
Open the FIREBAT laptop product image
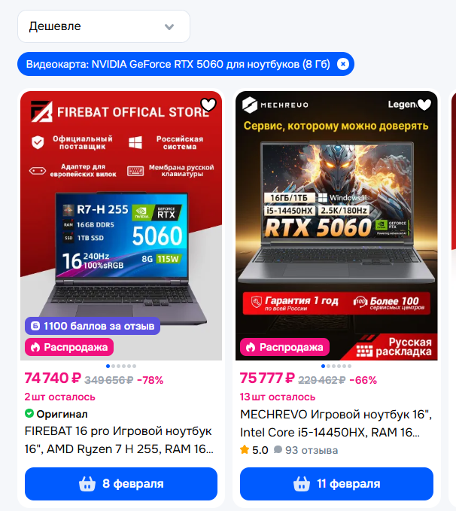(121, 226)
